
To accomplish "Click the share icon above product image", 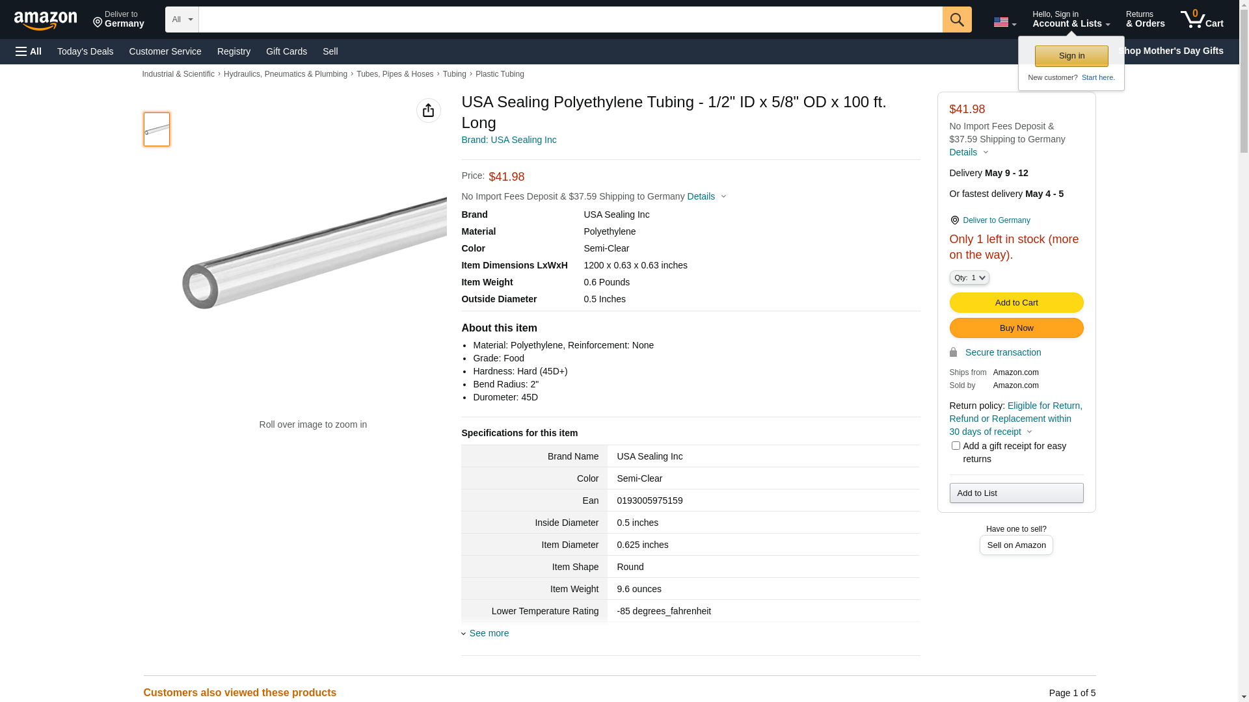I will 428,110.
